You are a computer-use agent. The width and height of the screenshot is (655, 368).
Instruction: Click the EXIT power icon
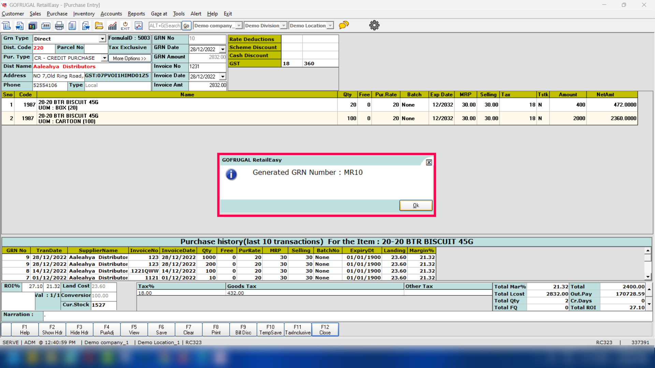coord(125,26)
